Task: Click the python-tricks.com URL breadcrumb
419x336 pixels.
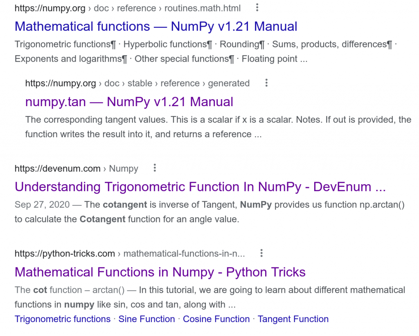Action: (x=130, y=254)
